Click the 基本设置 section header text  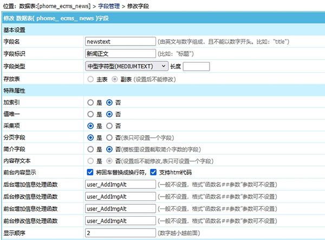14,30
